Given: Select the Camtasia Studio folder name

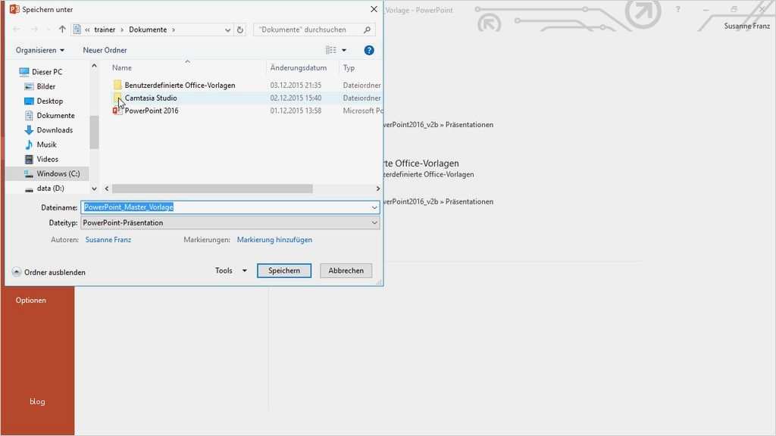Looking at the screenshot, I should point(151,98).
